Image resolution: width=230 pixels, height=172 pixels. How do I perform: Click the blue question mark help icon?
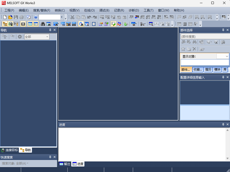(x=36, y=17)
